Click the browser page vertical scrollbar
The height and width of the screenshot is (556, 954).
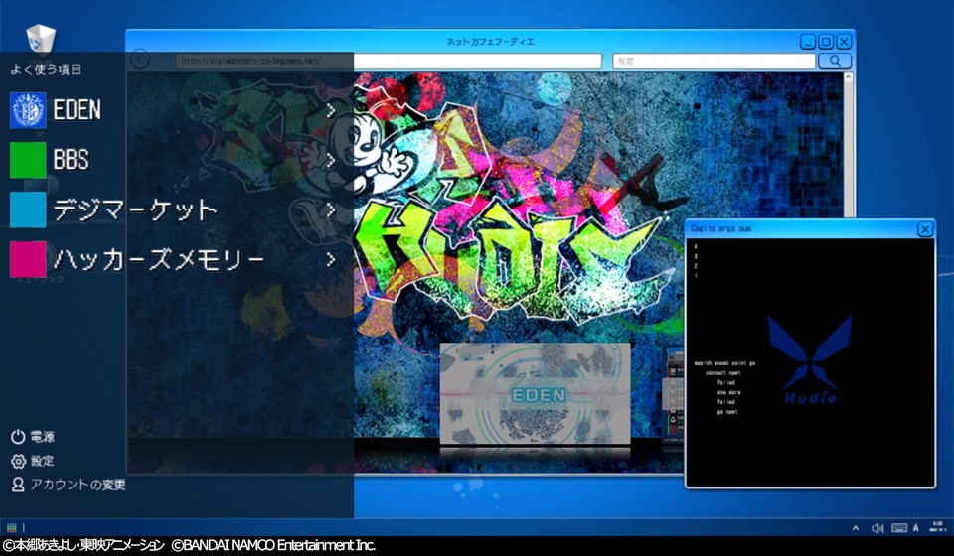tap(848, 144)
